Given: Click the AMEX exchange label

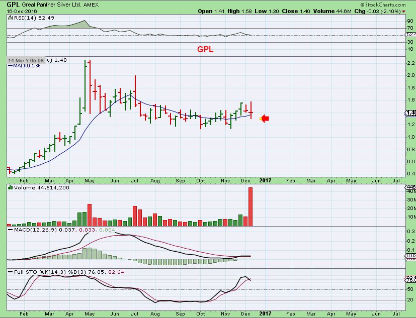Looking at the screenshot, I should [x=91, y=5].
